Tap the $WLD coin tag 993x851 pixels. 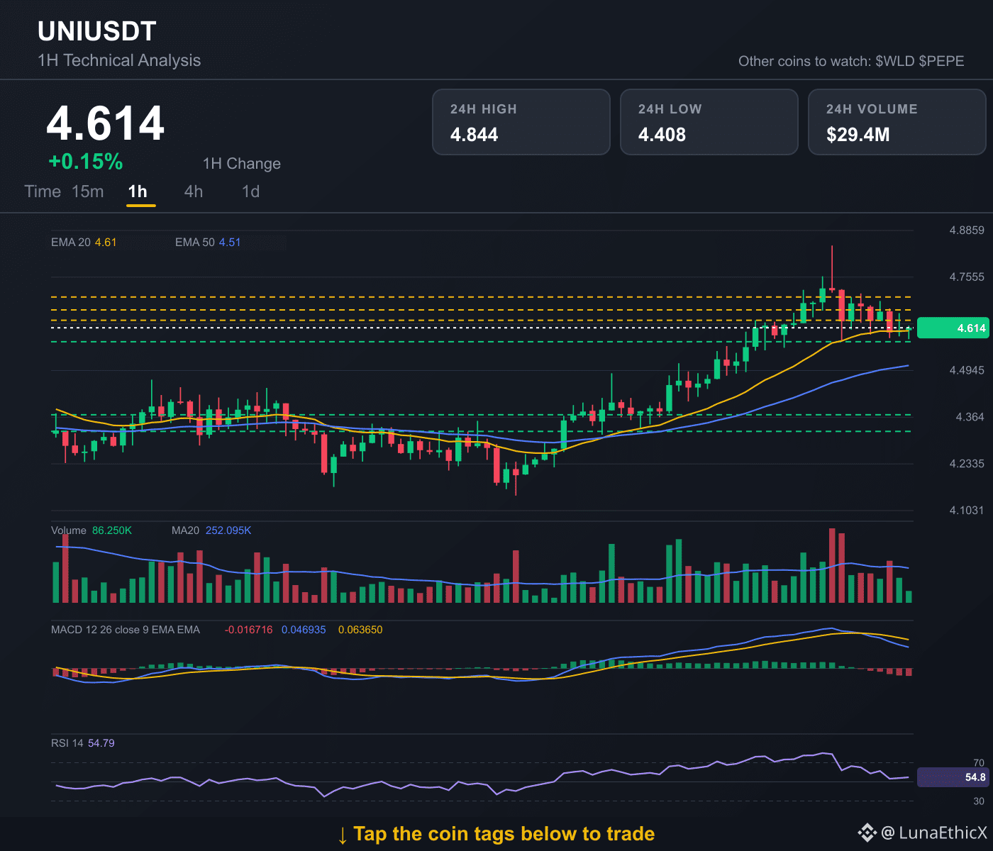click(x=895, y=61)
